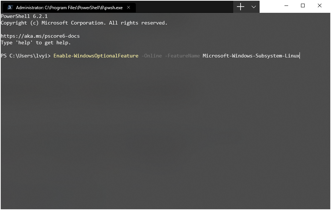The width and height of the screenshot is (331, 210).
Task: Click the https://aka.ms/pscore6-docs URL text
Action: click(x=40, y=36)
